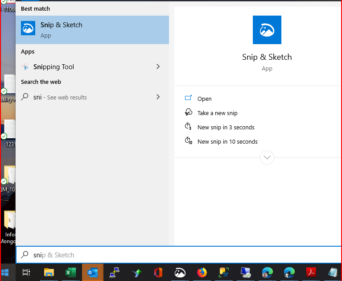Expand the 'sni' web results arrow
Image resolution: width=342 pixels, height=281 pixels.
(x=158, y=97)
